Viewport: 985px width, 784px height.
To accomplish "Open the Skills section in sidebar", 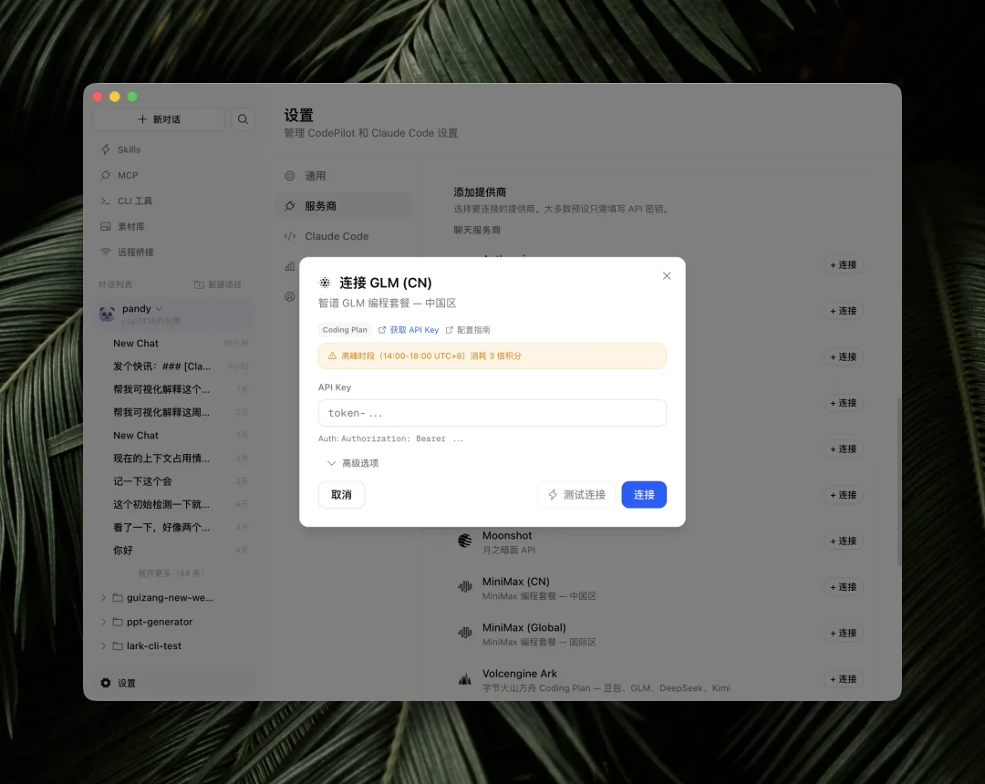I will tap(129, 150).
